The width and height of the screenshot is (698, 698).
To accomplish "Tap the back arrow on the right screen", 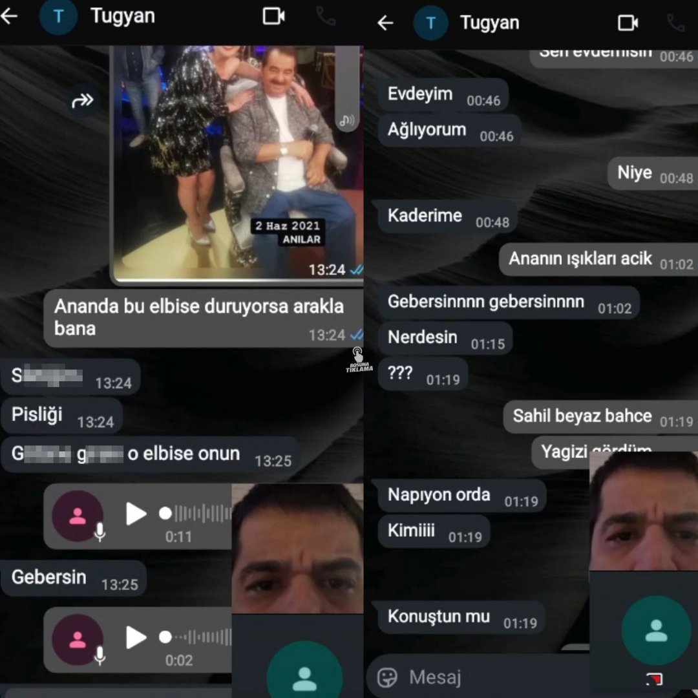I will pyautogui.click(x=386, y=22).
